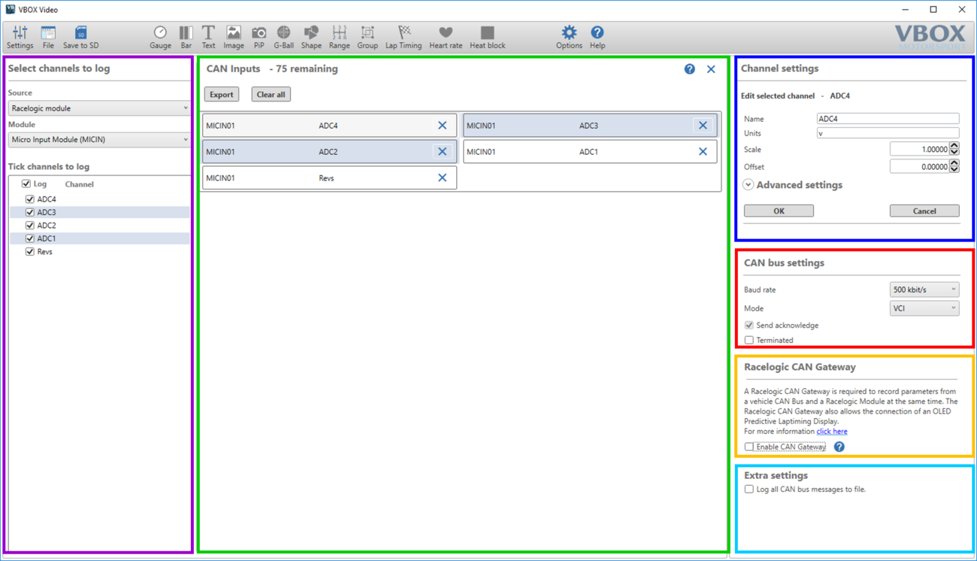Screen dimensions: 977x561
Task: Tick Enable CAN Gateway checkbox
Action: pos(749,447)
